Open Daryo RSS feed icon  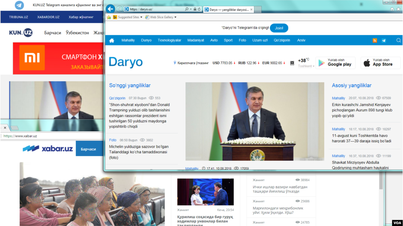pos(375,41)
